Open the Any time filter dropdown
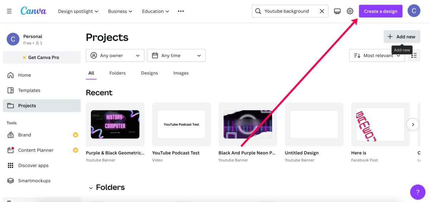429x202 pixels. tap(176, 56)
